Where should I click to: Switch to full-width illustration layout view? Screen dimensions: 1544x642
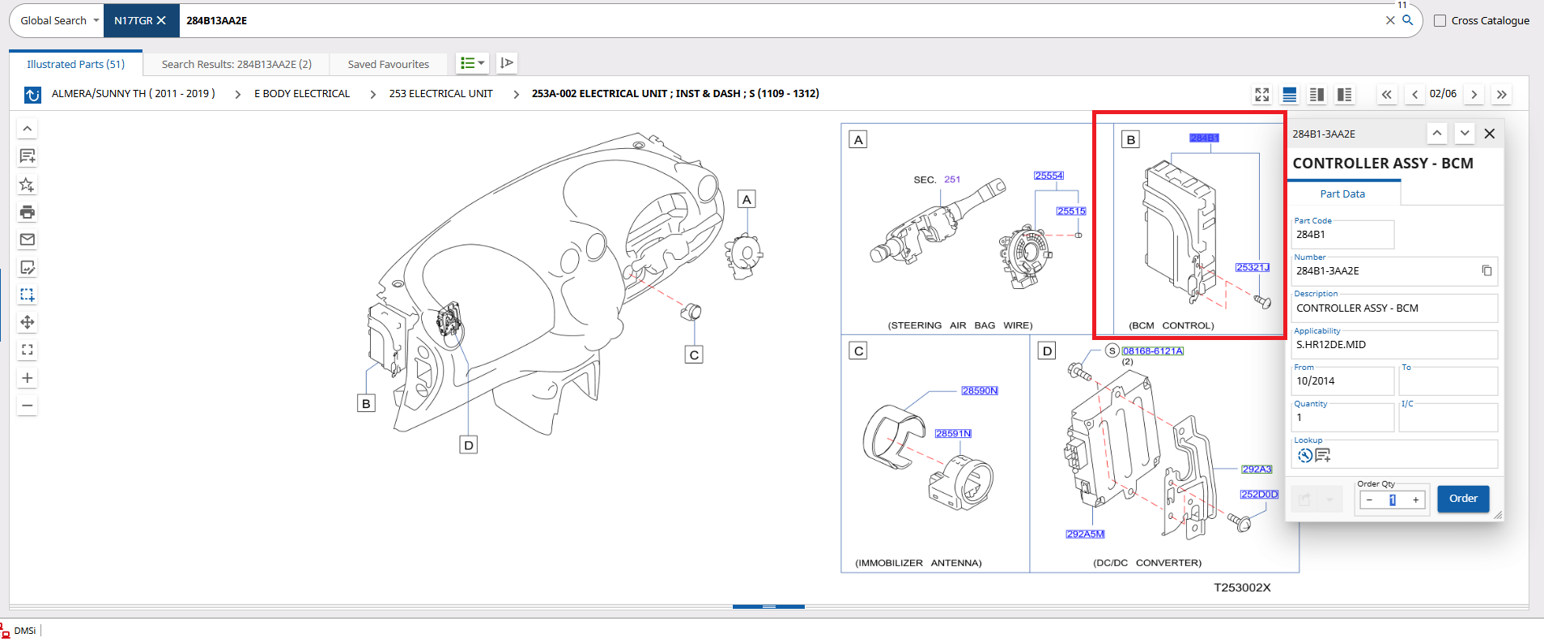tap(1290, 95)
